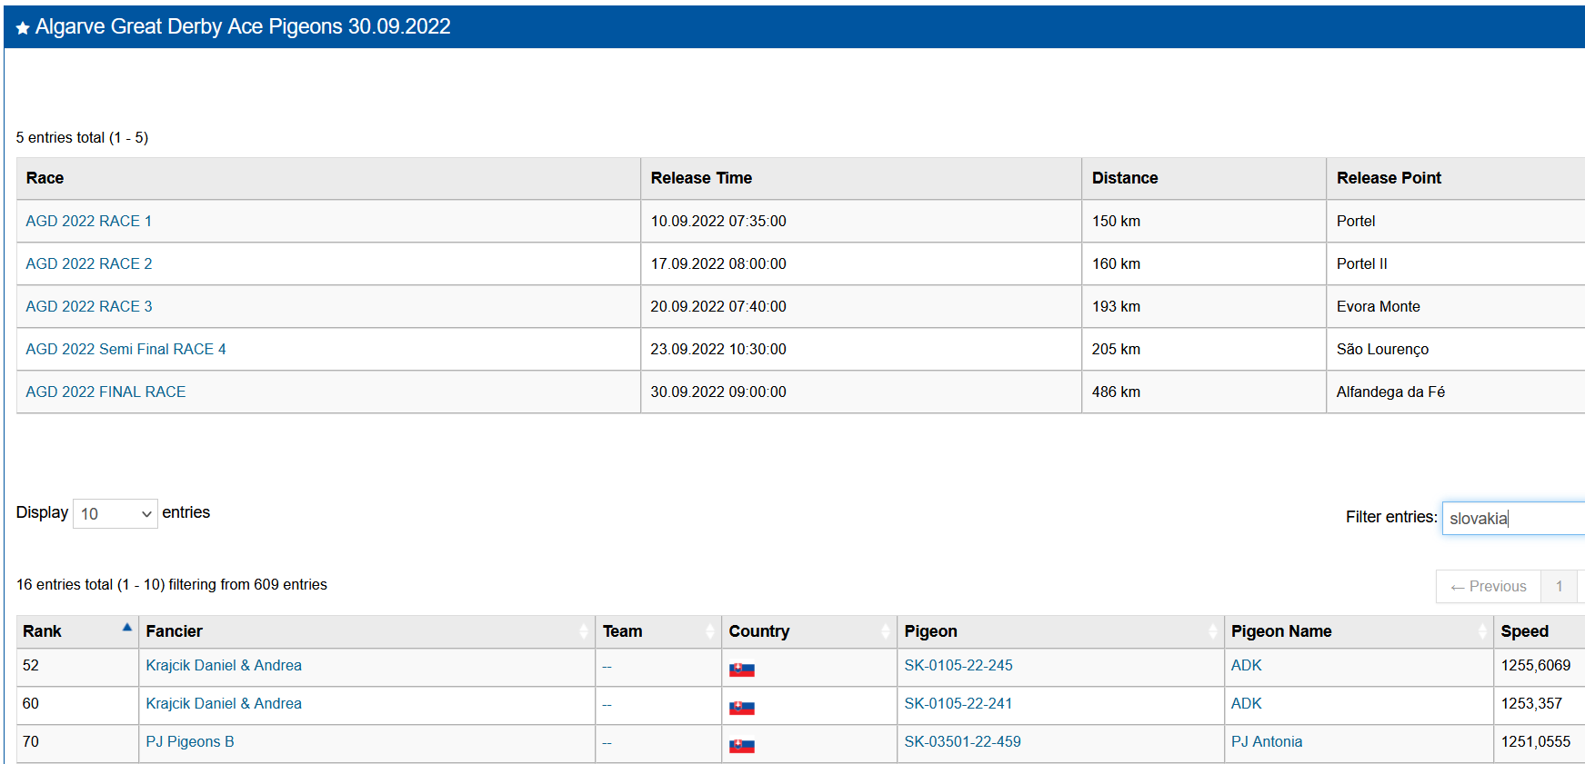This screenshot has height=764, width=1585.
Task: Sort table by Team column
Action: (x=658, y=631)
